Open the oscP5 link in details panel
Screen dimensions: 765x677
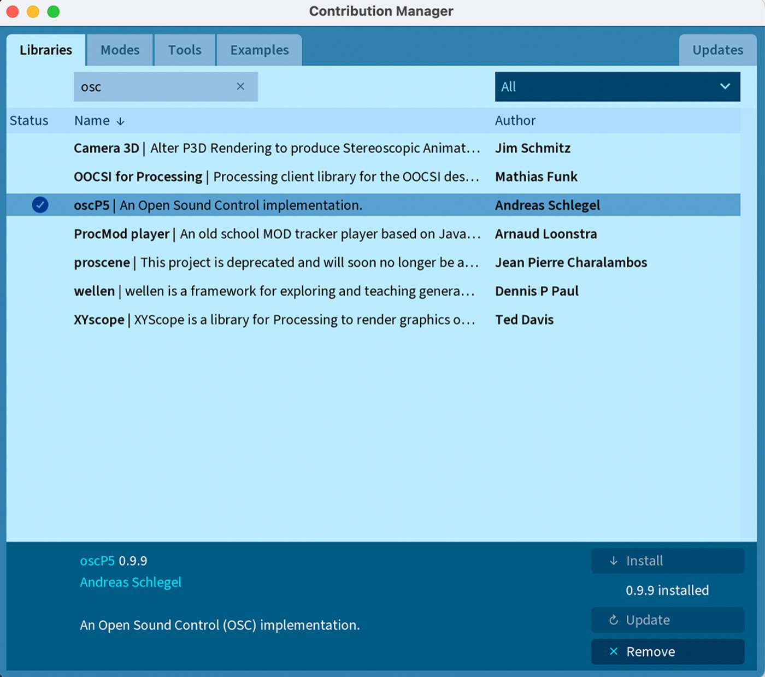[97, 561]
